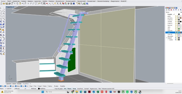Activate the Pan hand tool
This screenshot has height=94, width=182.
pos(25,4)
